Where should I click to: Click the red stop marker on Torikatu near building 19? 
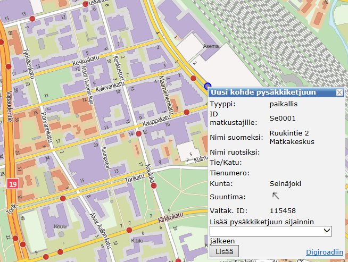63,198
